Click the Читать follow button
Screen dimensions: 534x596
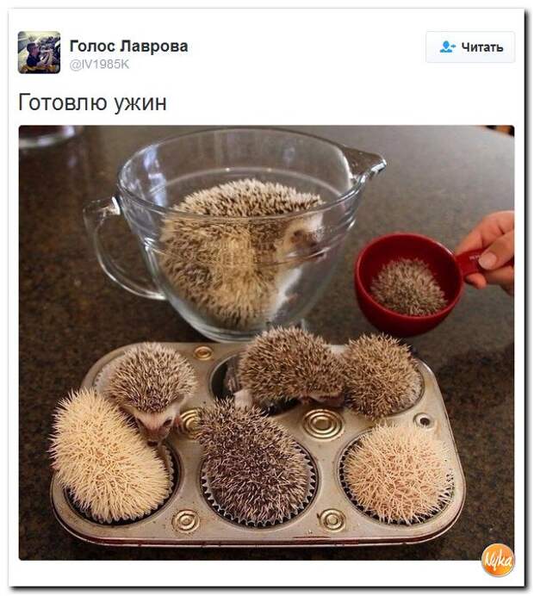point(470,47)
